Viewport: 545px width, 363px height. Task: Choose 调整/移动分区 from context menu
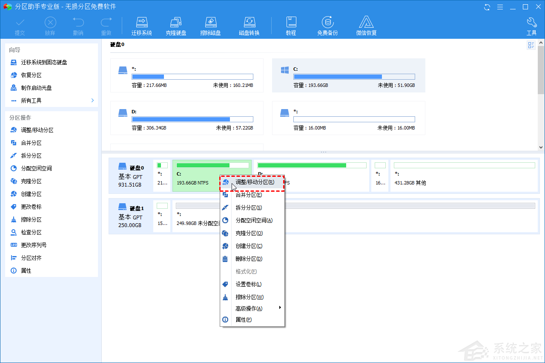pyautogui.click(x=255, y=182)
